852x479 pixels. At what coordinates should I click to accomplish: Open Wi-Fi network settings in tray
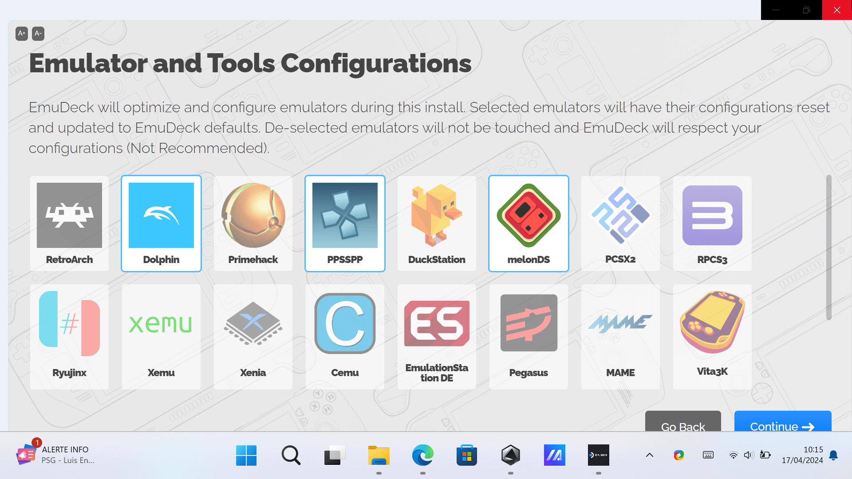[734, 455]
